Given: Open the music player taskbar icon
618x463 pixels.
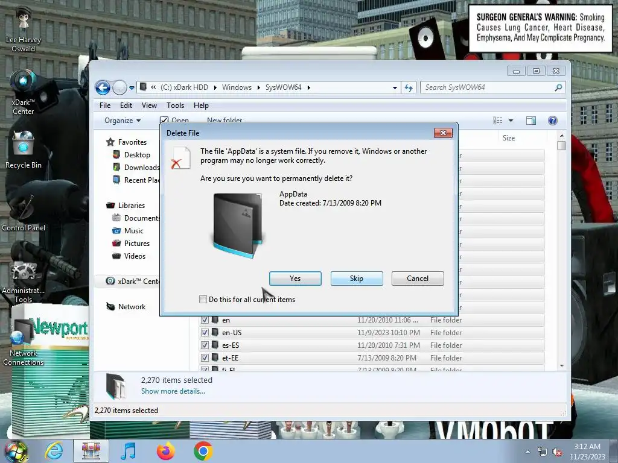Looking at the screenshot, I should [x=128, y=451].
